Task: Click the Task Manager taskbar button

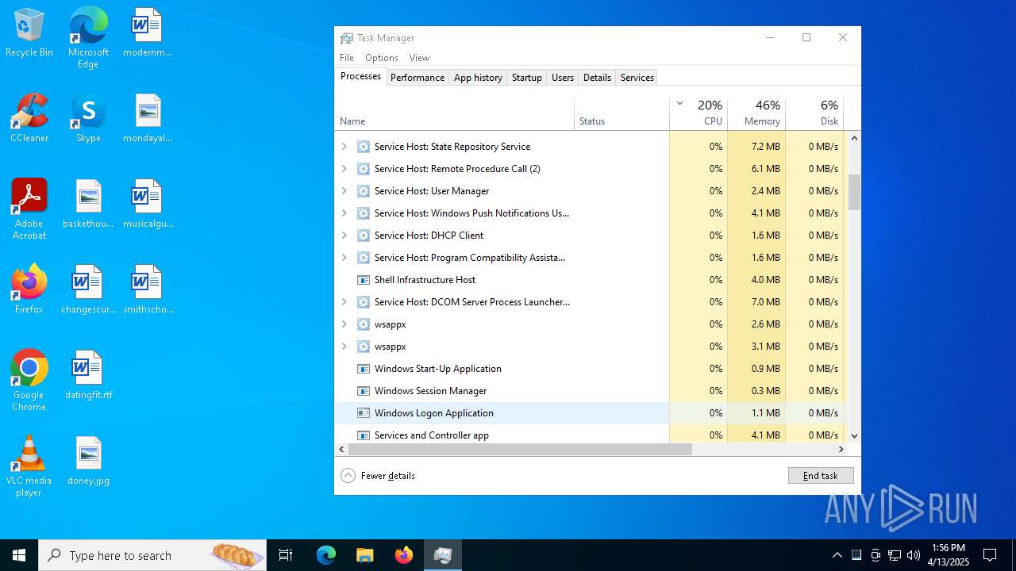Action: pyautogui.click(x=443, y=555)
